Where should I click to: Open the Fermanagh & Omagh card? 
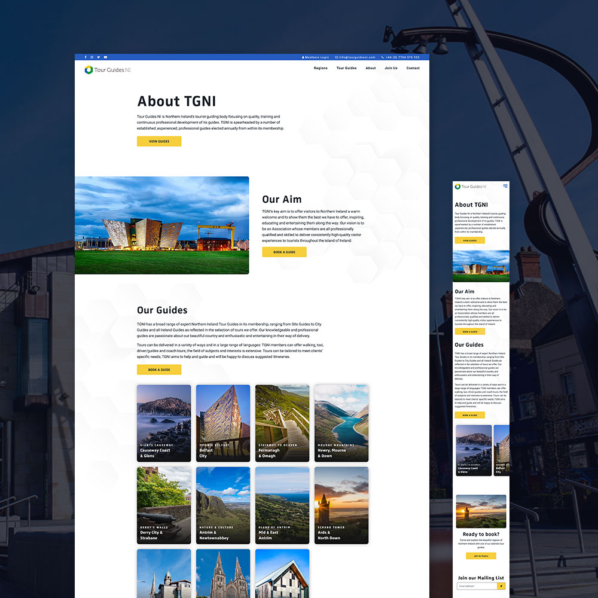point(282,423)
